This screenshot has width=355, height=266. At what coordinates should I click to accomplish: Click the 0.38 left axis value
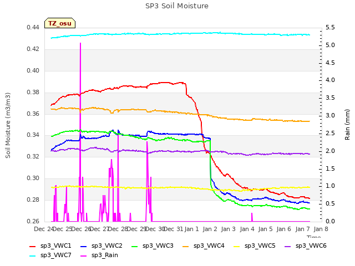point(33,93)
